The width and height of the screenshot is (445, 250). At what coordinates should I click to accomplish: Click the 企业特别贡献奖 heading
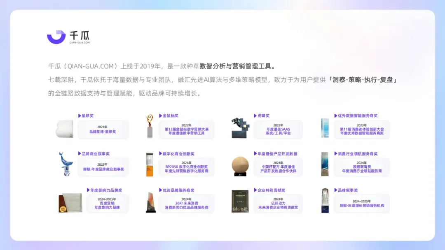[x=269, y=190]
